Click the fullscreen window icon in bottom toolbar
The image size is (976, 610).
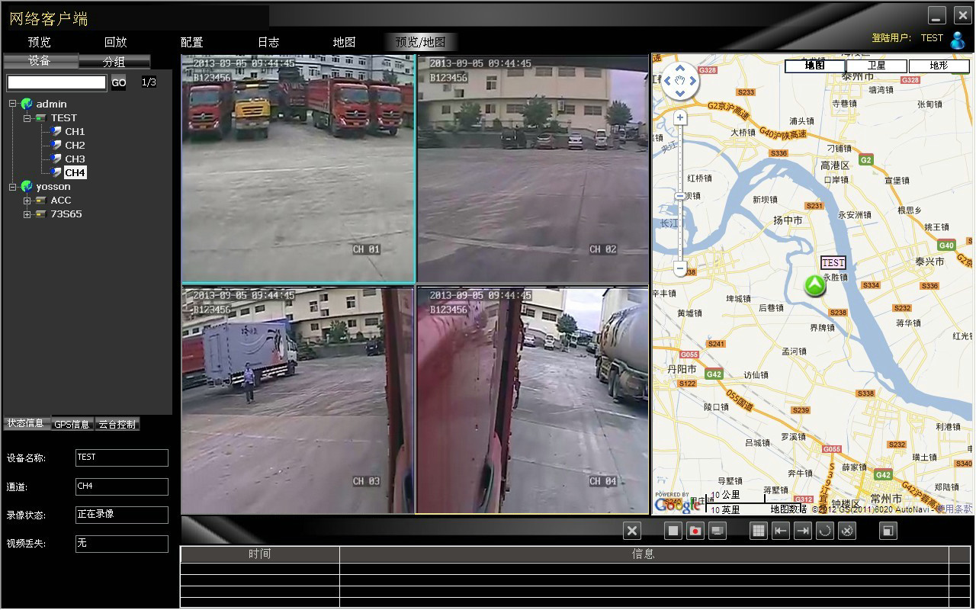888,531
